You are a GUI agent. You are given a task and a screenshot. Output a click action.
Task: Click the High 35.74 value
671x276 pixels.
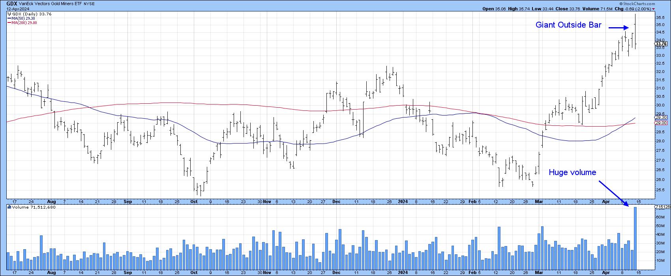(x=519, y=9)
